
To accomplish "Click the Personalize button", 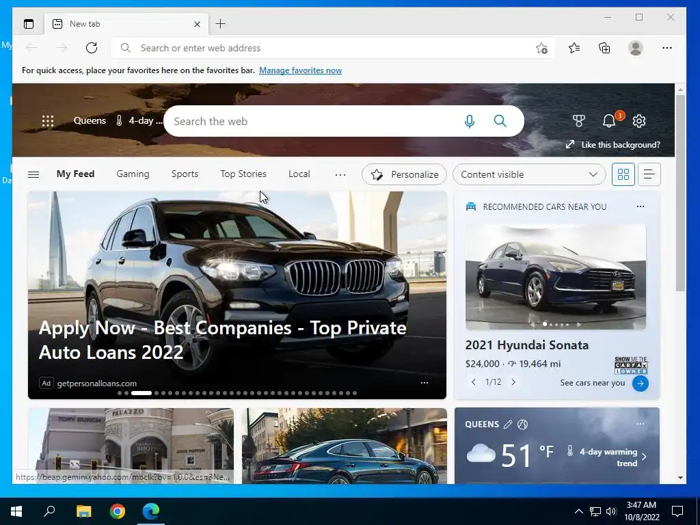I will 404,174.
